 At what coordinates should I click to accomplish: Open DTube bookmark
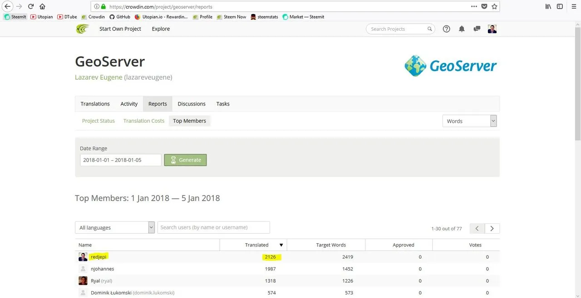(x=67, y=17)
